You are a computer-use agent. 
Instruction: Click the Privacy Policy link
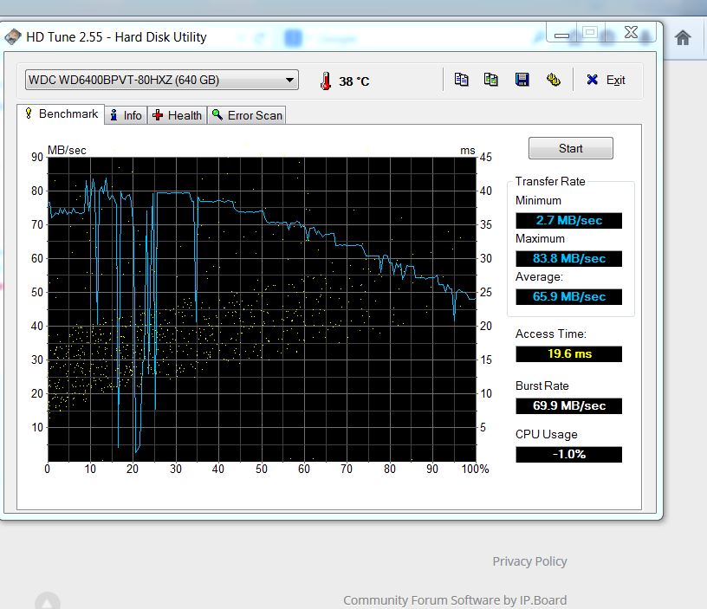[x=529, y=561]
